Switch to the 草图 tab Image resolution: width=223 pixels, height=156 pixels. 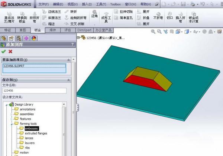23,30
